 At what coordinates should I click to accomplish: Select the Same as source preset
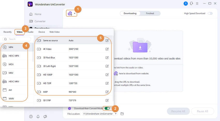click(x=73, y=41)
